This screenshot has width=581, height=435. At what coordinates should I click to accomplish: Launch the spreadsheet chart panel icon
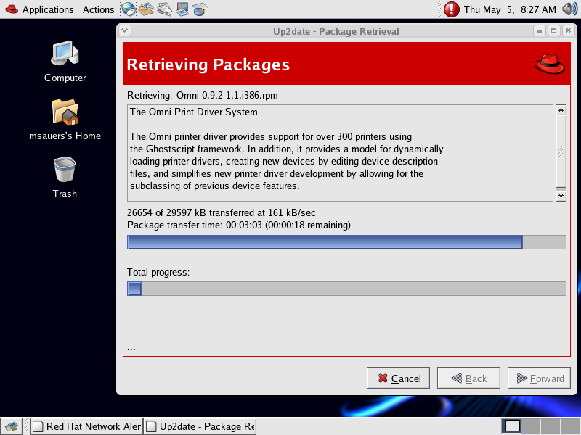(x=200, y=9)
